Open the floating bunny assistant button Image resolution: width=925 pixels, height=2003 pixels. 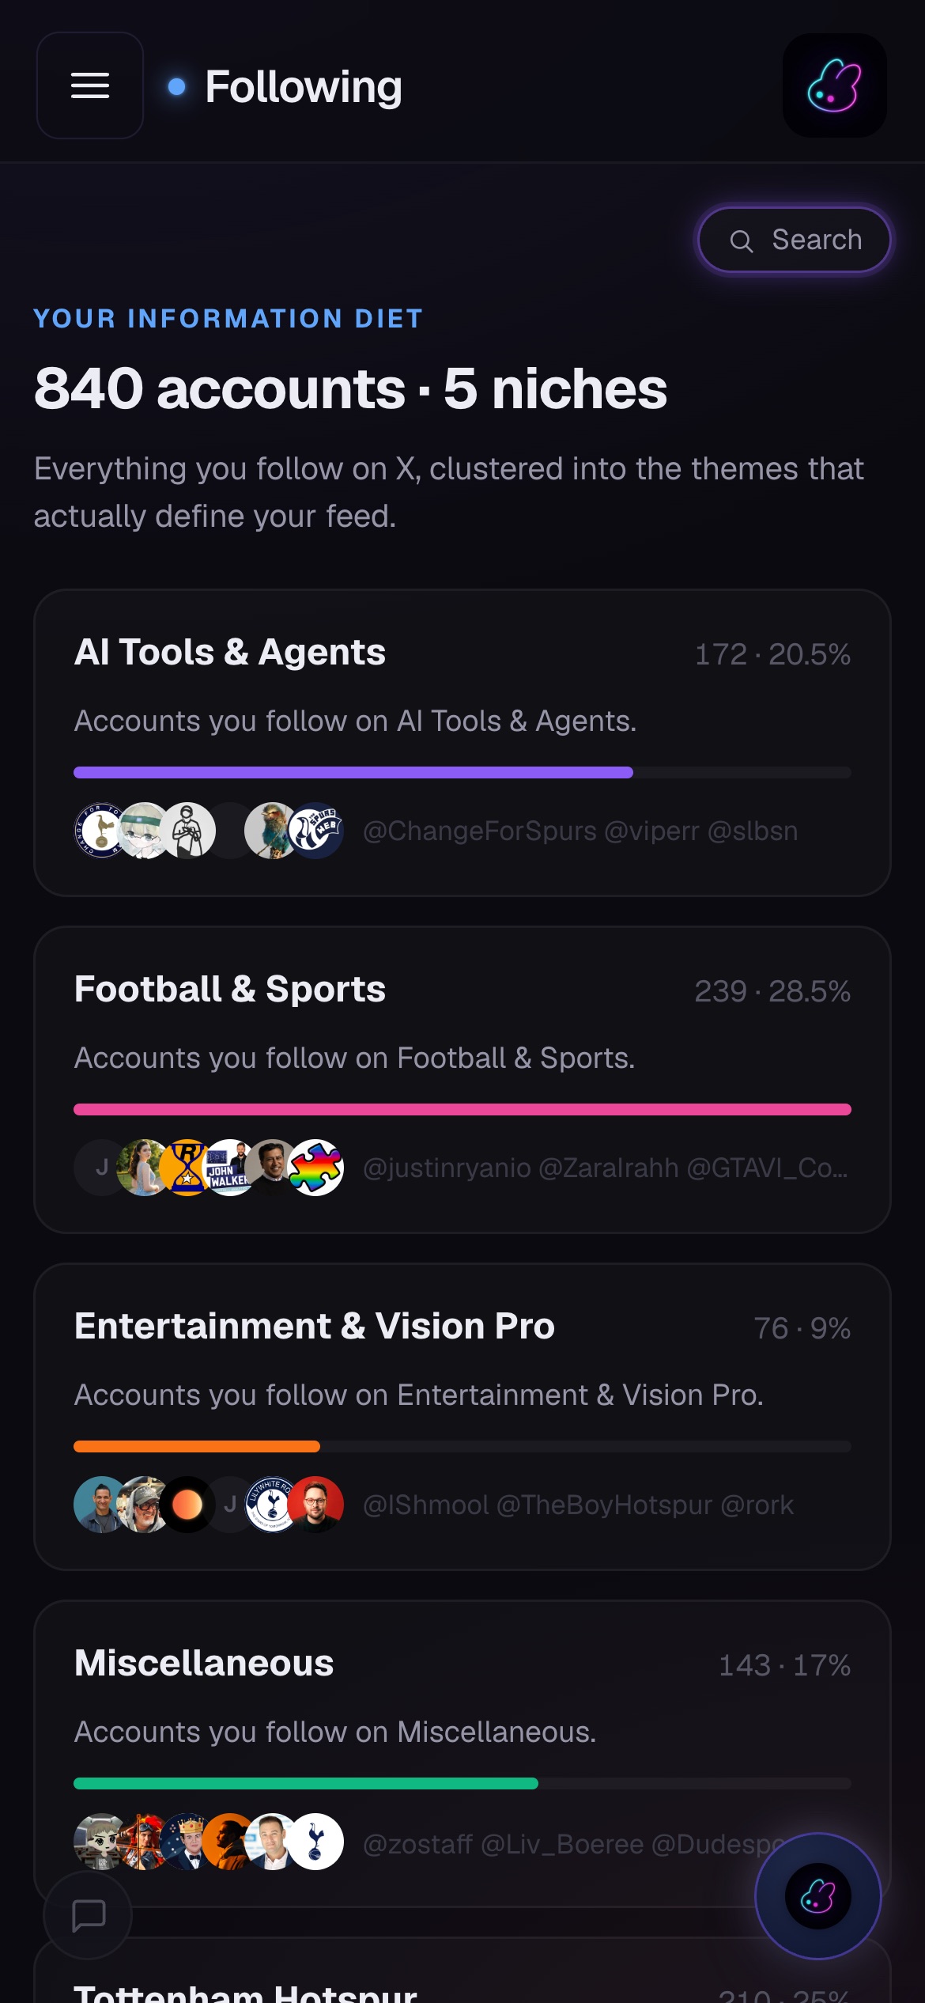[818, 1896]
